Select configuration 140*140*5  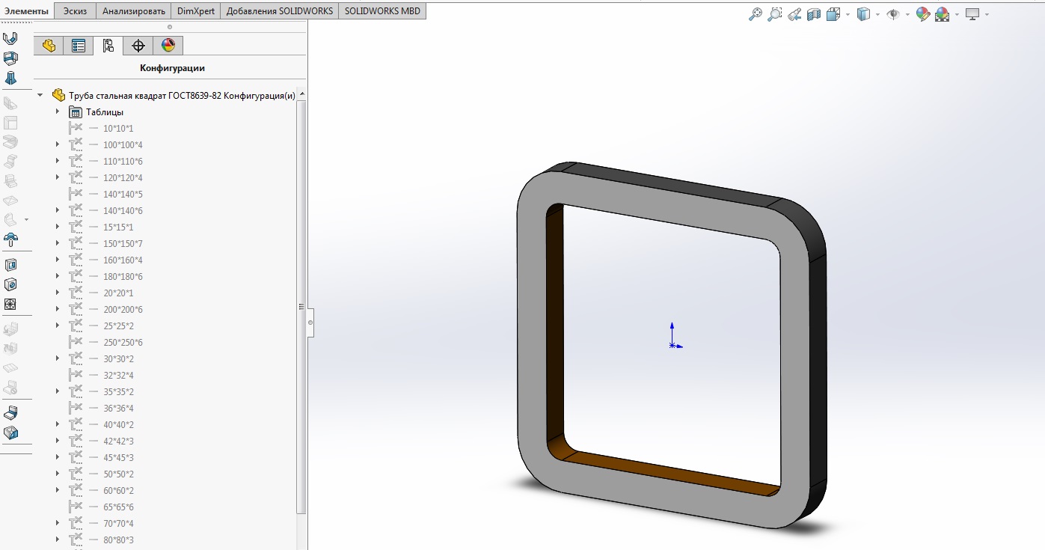click(123, 194)
